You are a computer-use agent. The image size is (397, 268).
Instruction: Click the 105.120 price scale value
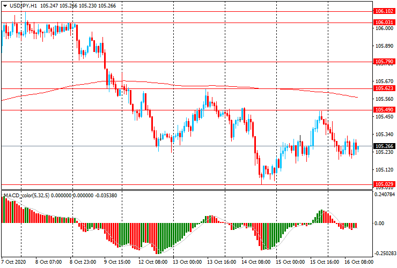384,170
